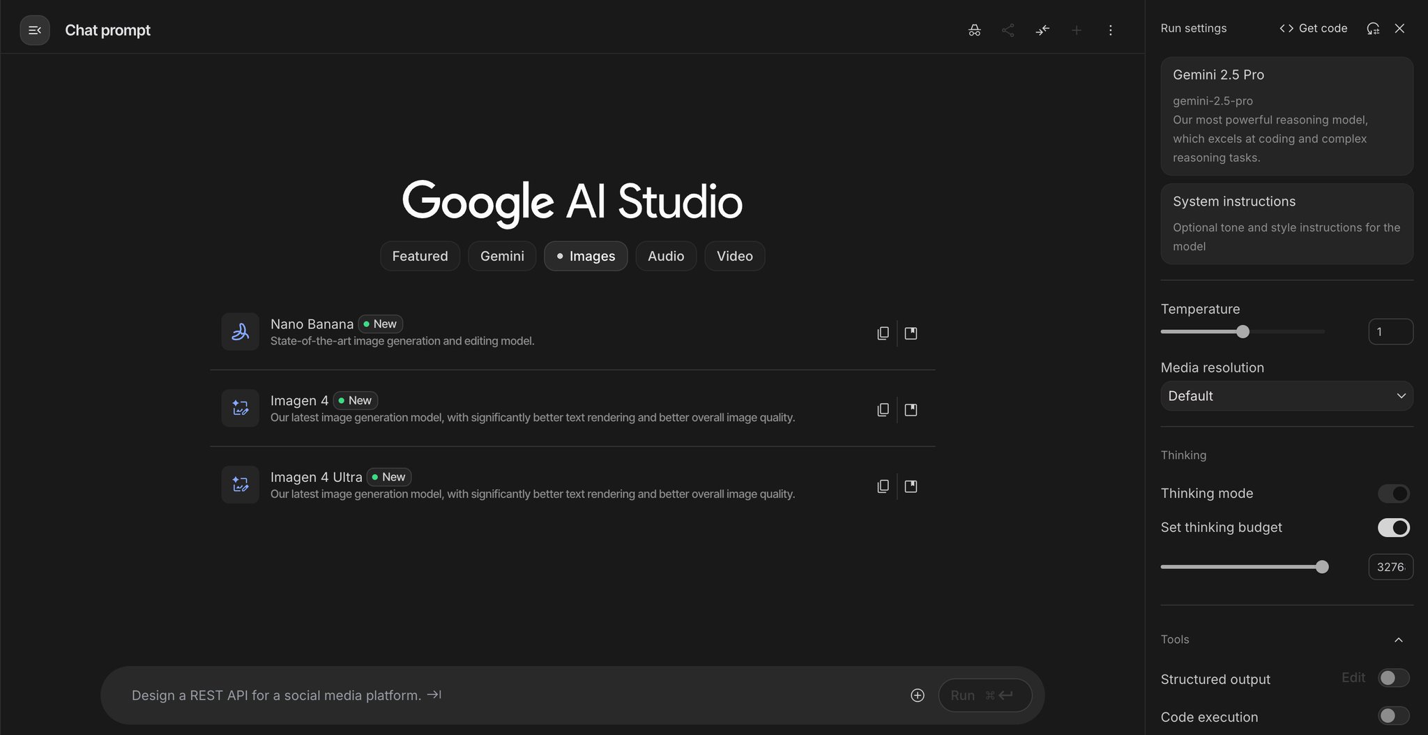Image resolution: width=1428 pixels, height=735 pixels.
Task: Toggle Thinking mode switch
Action: (1393, 494)
